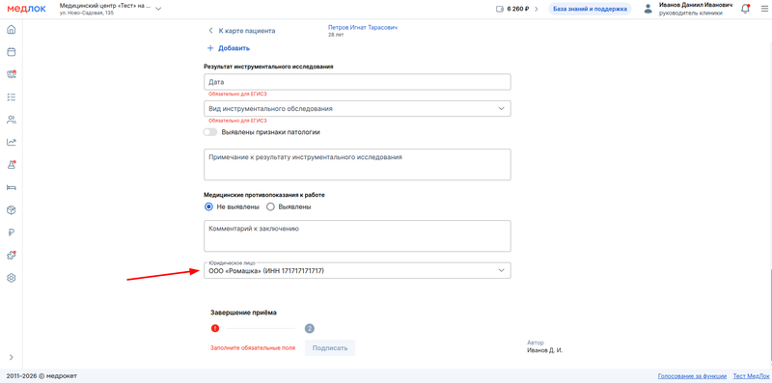Click the Добавить link

(229, 48)
